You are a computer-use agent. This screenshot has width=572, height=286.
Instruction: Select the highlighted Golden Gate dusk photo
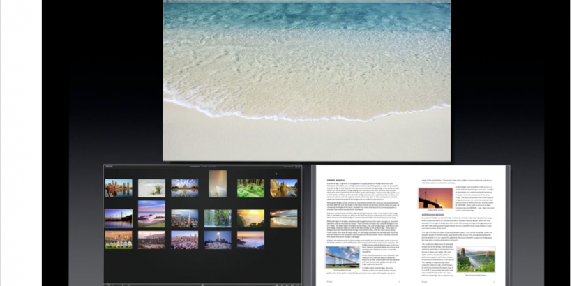[119, 218]
